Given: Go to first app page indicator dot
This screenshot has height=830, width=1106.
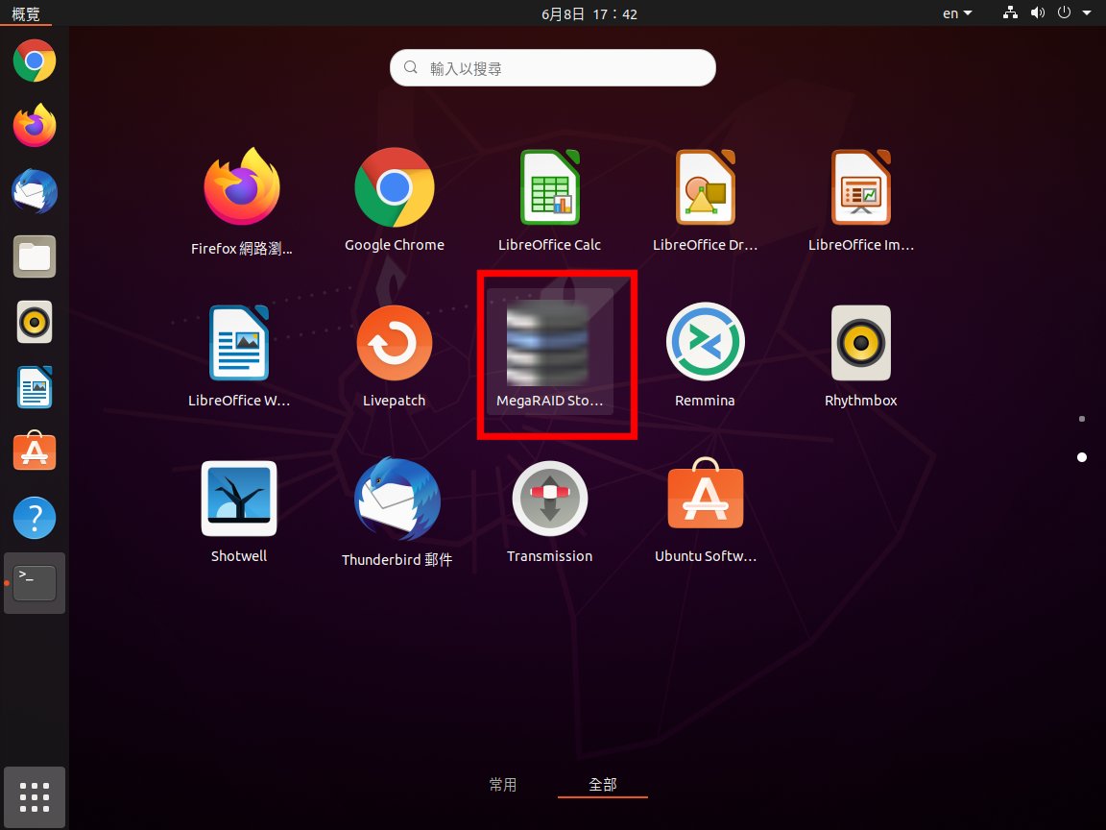Looking at the screenshot, I should [1082, 419].
